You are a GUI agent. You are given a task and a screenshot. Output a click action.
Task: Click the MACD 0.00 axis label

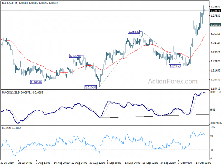coord(213,110)
